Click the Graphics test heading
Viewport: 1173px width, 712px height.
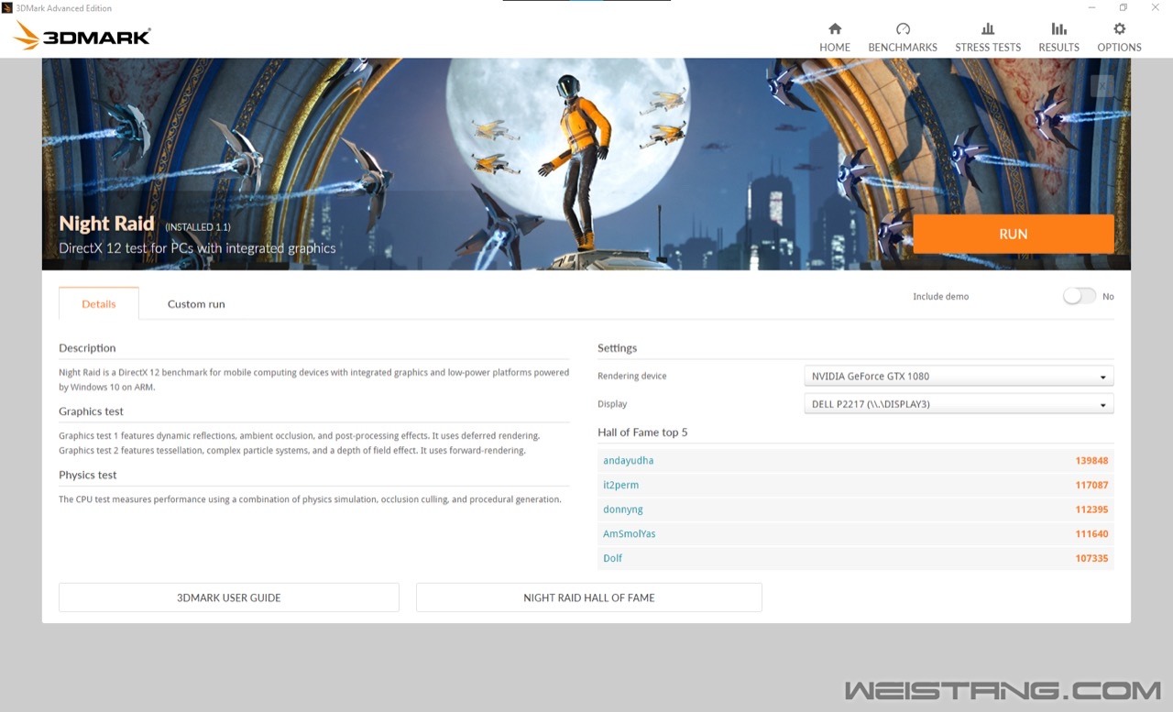click(x=91, y=411)
